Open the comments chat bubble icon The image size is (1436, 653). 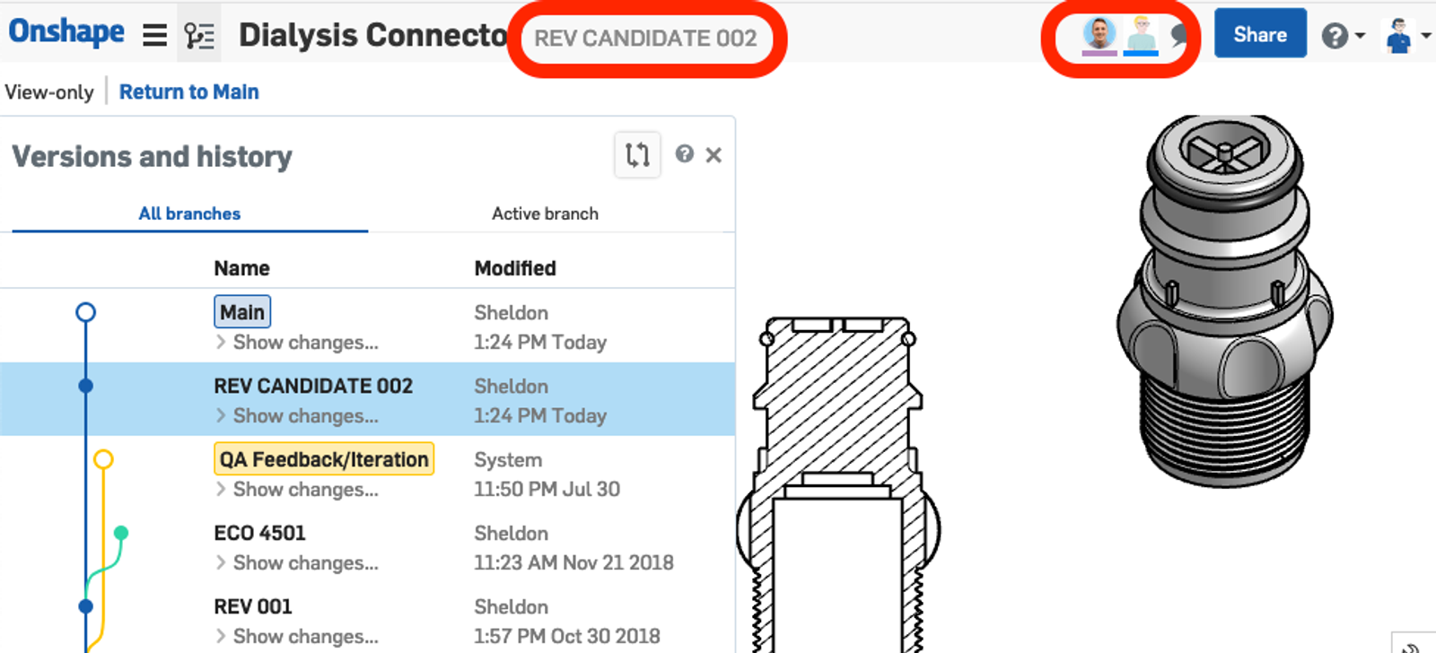point(1176,38)
